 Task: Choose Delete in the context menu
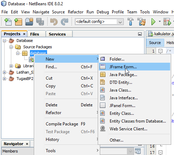coord(66,105)
